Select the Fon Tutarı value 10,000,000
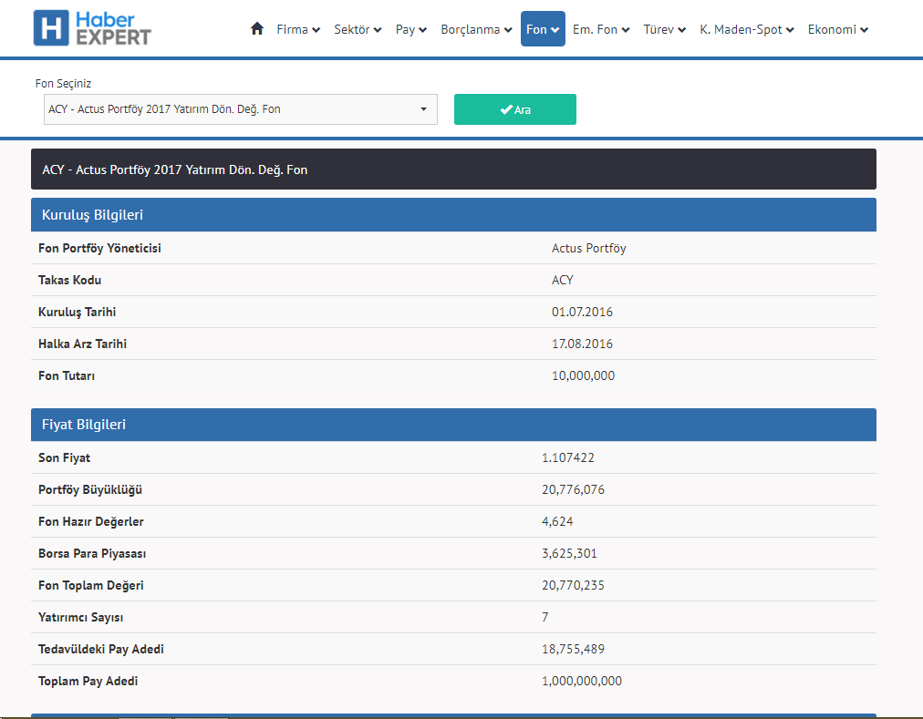923x719 pixels. click(x=584, y=375)
